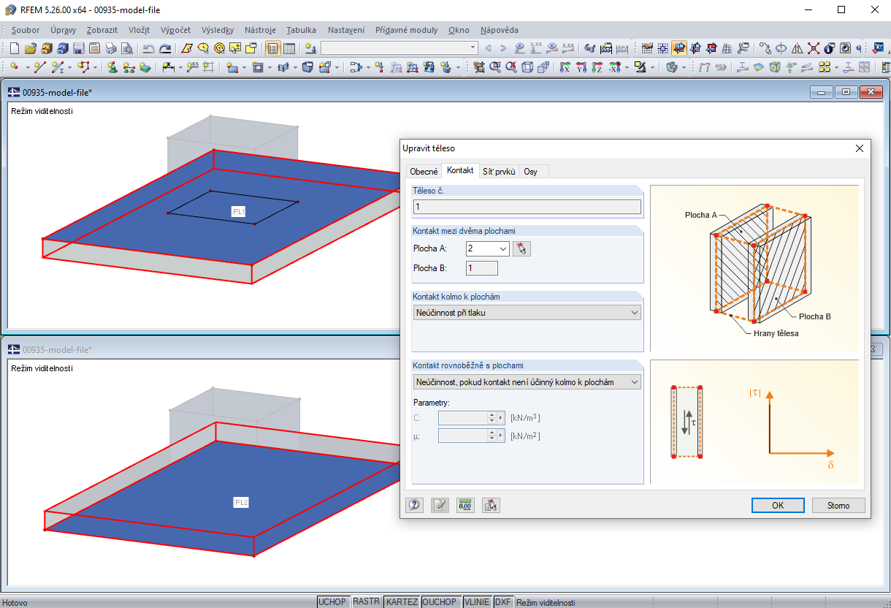The image size is (891, 608).
Task: Pick Plocha A graphically with cursor icon
Action: click(x=521, y=248)
